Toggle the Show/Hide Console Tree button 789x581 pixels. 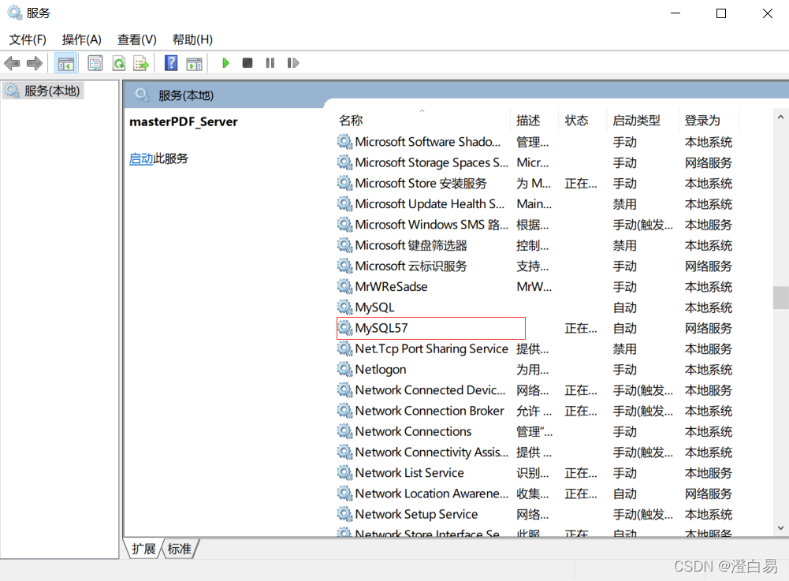[66, 63]
